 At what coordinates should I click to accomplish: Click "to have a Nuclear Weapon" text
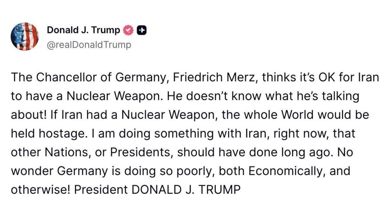tap(87, 96)
